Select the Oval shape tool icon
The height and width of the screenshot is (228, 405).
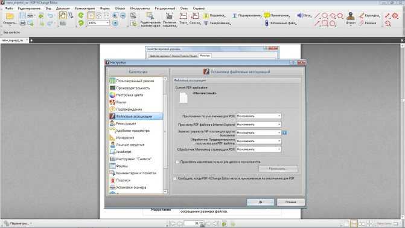325,16
